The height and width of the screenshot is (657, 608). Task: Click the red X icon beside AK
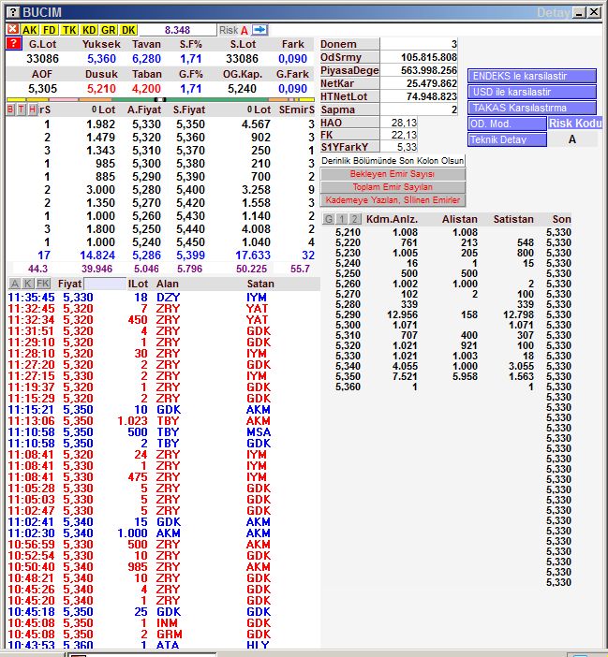[x=13, y=29]
